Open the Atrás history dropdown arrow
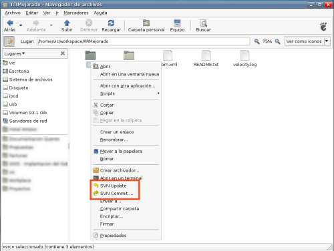This screenshot has width=334, height=251. click(21, 25)
